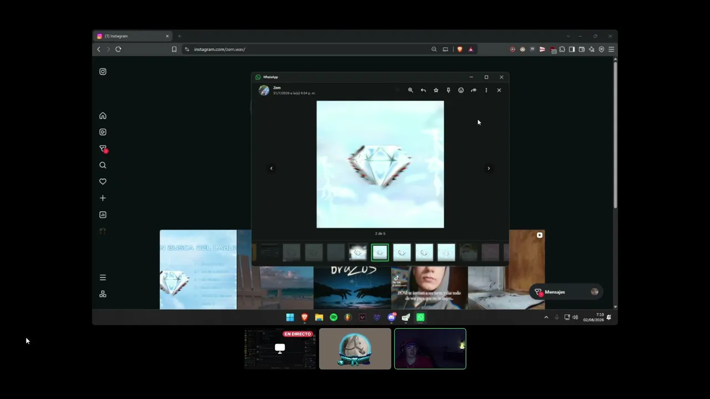Show hidden system tray icons
This screenshot has height=399, width=710.
click(x=546, y=318)
